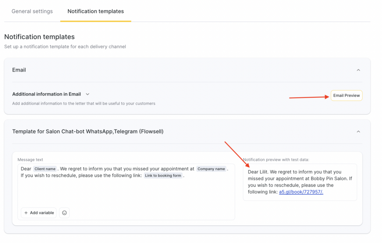Image resolution: width=382 pixels, height=243 pixels.
Task: Click the Template for Salon Chat-bot header
Action: [88, 132]
